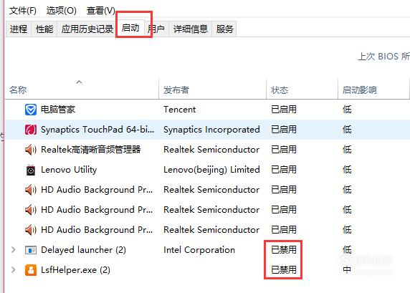Image resolution: width=410 pixels, height=293 pixels.
Task: Switch to the 用户 tab
Action: click(156, 29)
